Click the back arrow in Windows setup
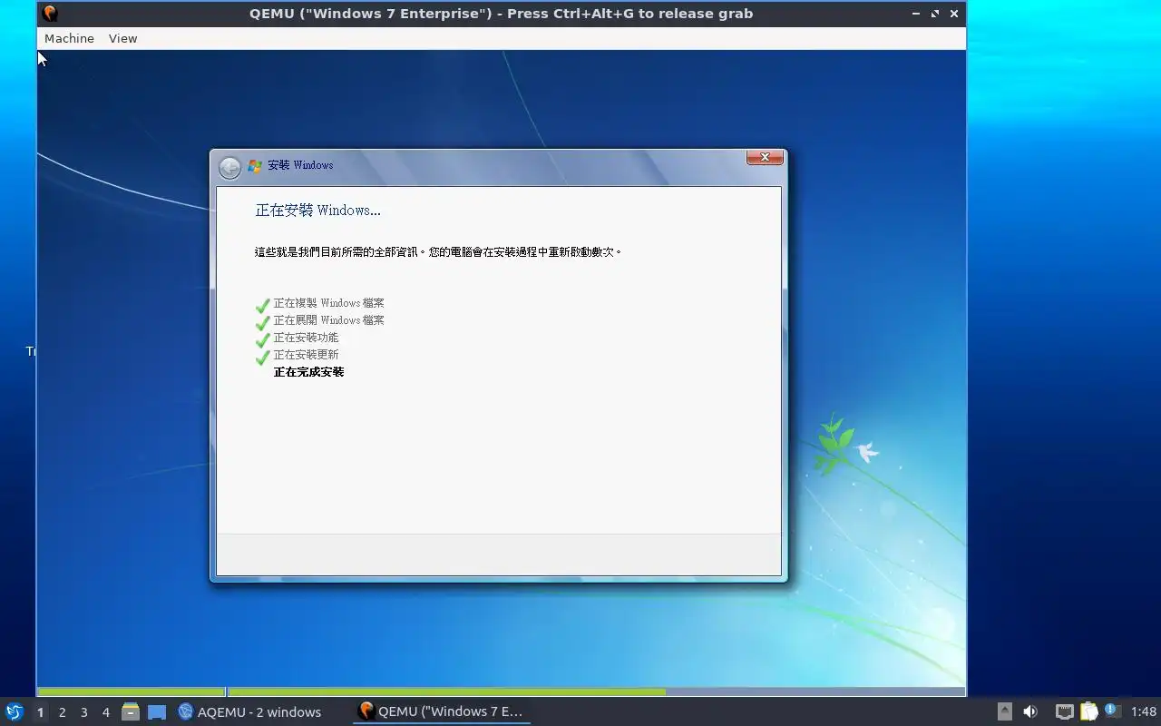The image size is (1161, 726). click(x=230, y=167)
